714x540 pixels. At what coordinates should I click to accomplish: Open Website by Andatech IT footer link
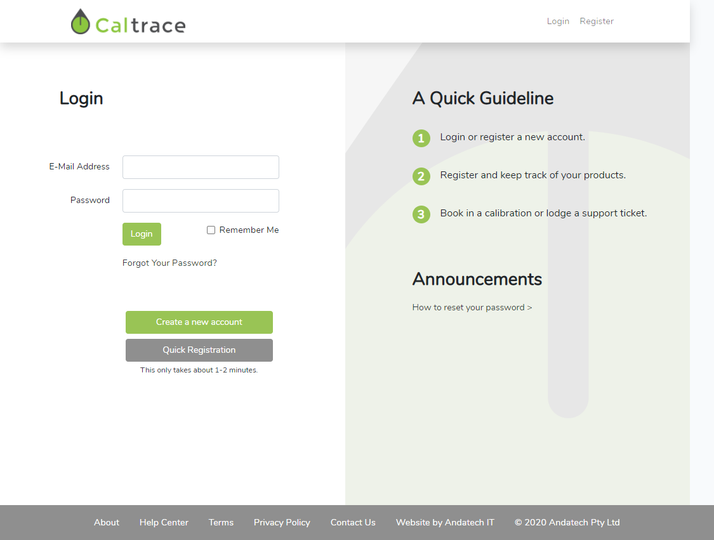click(445, 522)
